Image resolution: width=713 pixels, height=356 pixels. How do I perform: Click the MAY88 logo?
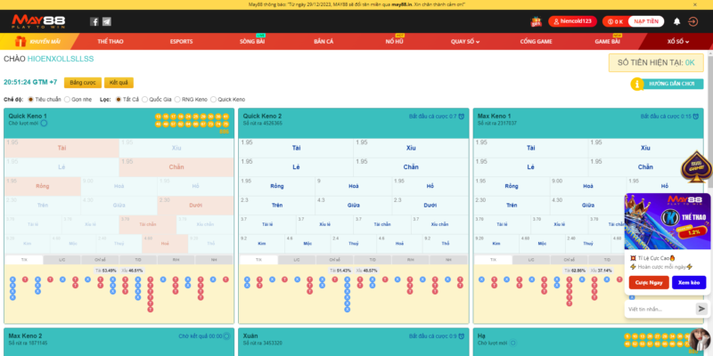(38, 21)
